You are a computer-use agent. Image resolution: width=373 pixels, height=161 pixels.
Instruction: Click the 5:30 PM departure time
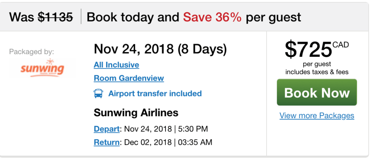point(193,129)
